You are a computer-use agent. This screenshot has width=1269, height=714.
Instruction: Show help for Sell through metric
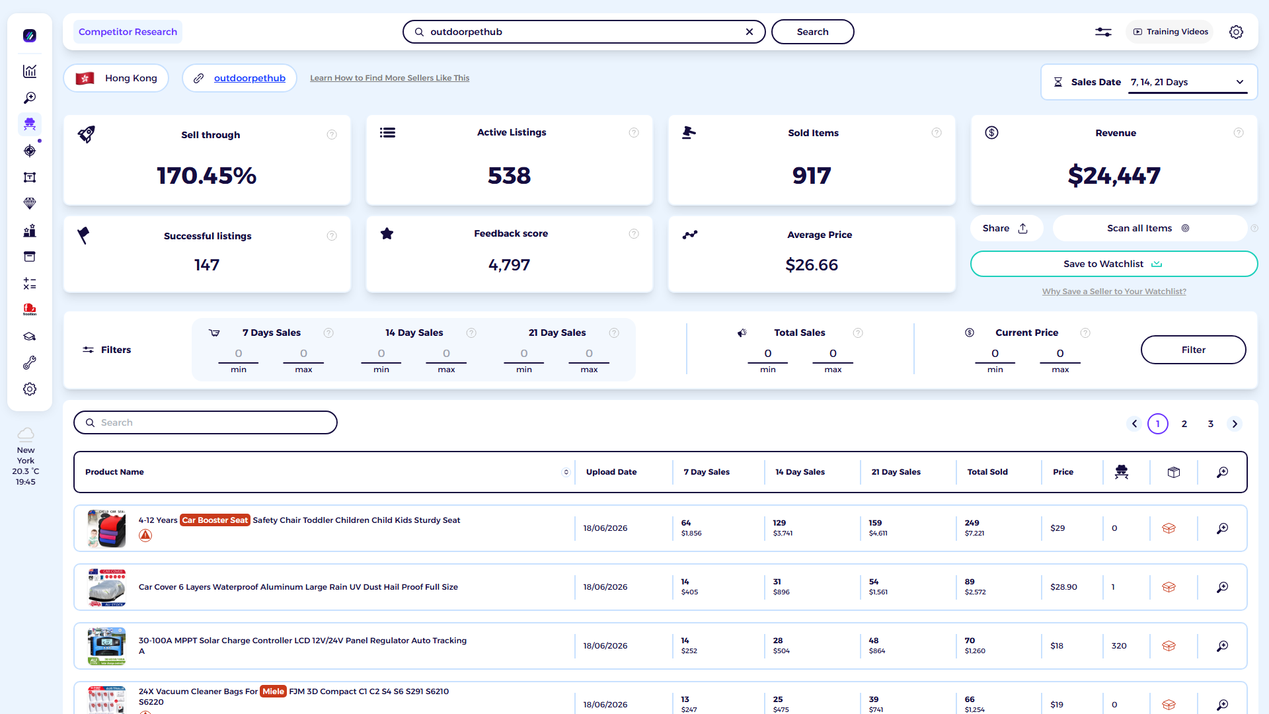(x=332, y=135)
